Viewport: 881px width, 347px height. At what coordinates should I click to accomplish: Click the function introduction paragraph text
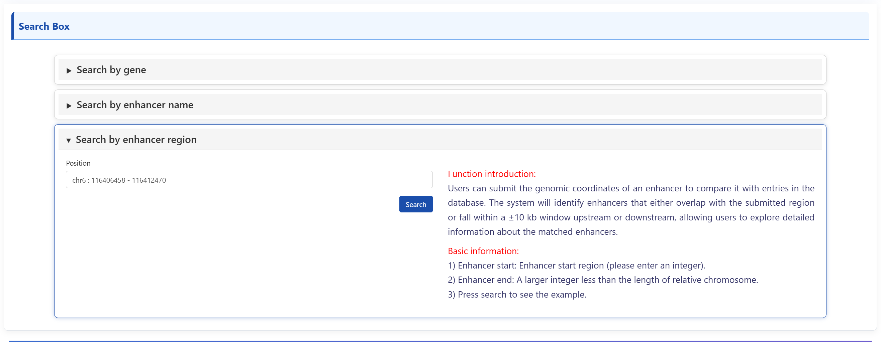tap(631, 210)
